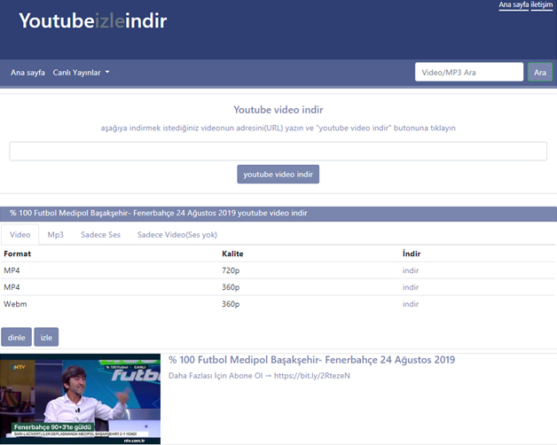The image size is (557, 445).
Task: Switch to the Mp3 tab
Action: 56,235
